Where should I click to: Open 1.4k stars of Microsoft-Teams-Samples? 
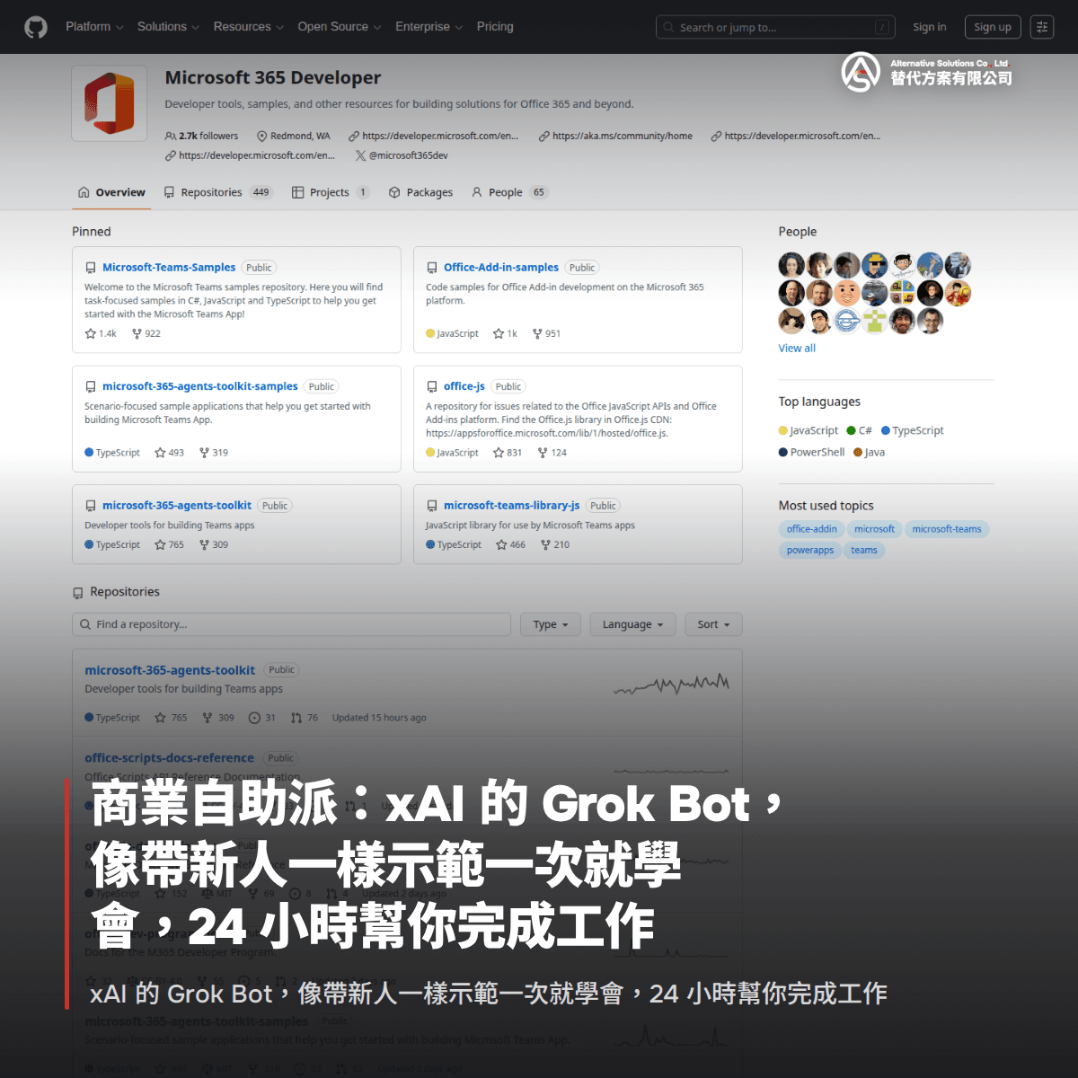101,333
